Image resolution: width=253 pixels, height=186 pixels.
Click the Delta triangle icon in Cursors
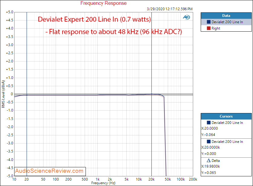pos(209,160)
